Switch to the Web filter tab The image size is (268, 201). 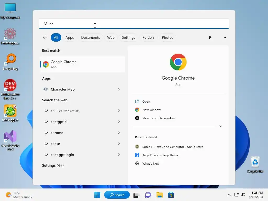click(111, 37)
